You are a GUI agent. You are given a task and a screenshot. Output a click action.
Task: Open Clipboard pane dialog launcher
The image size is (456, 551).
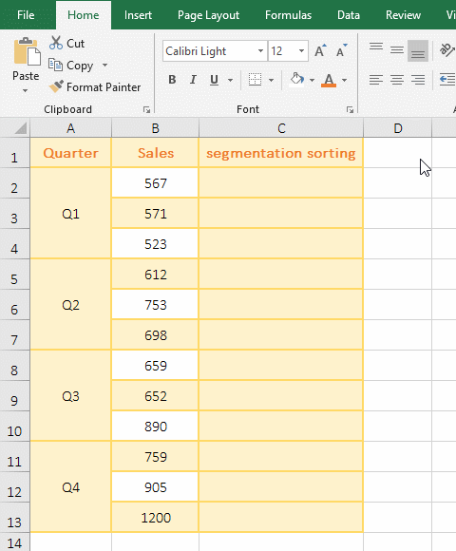point(146,110)
